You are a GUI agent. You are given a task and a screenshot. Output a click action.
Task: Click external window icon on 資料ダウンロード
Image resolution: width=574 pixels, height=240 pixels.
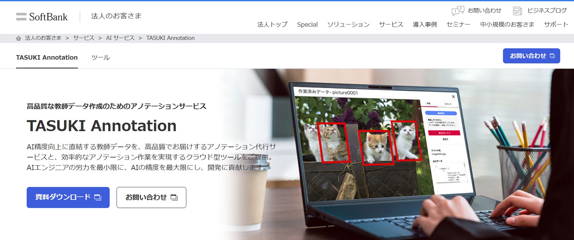pos(98,198)
